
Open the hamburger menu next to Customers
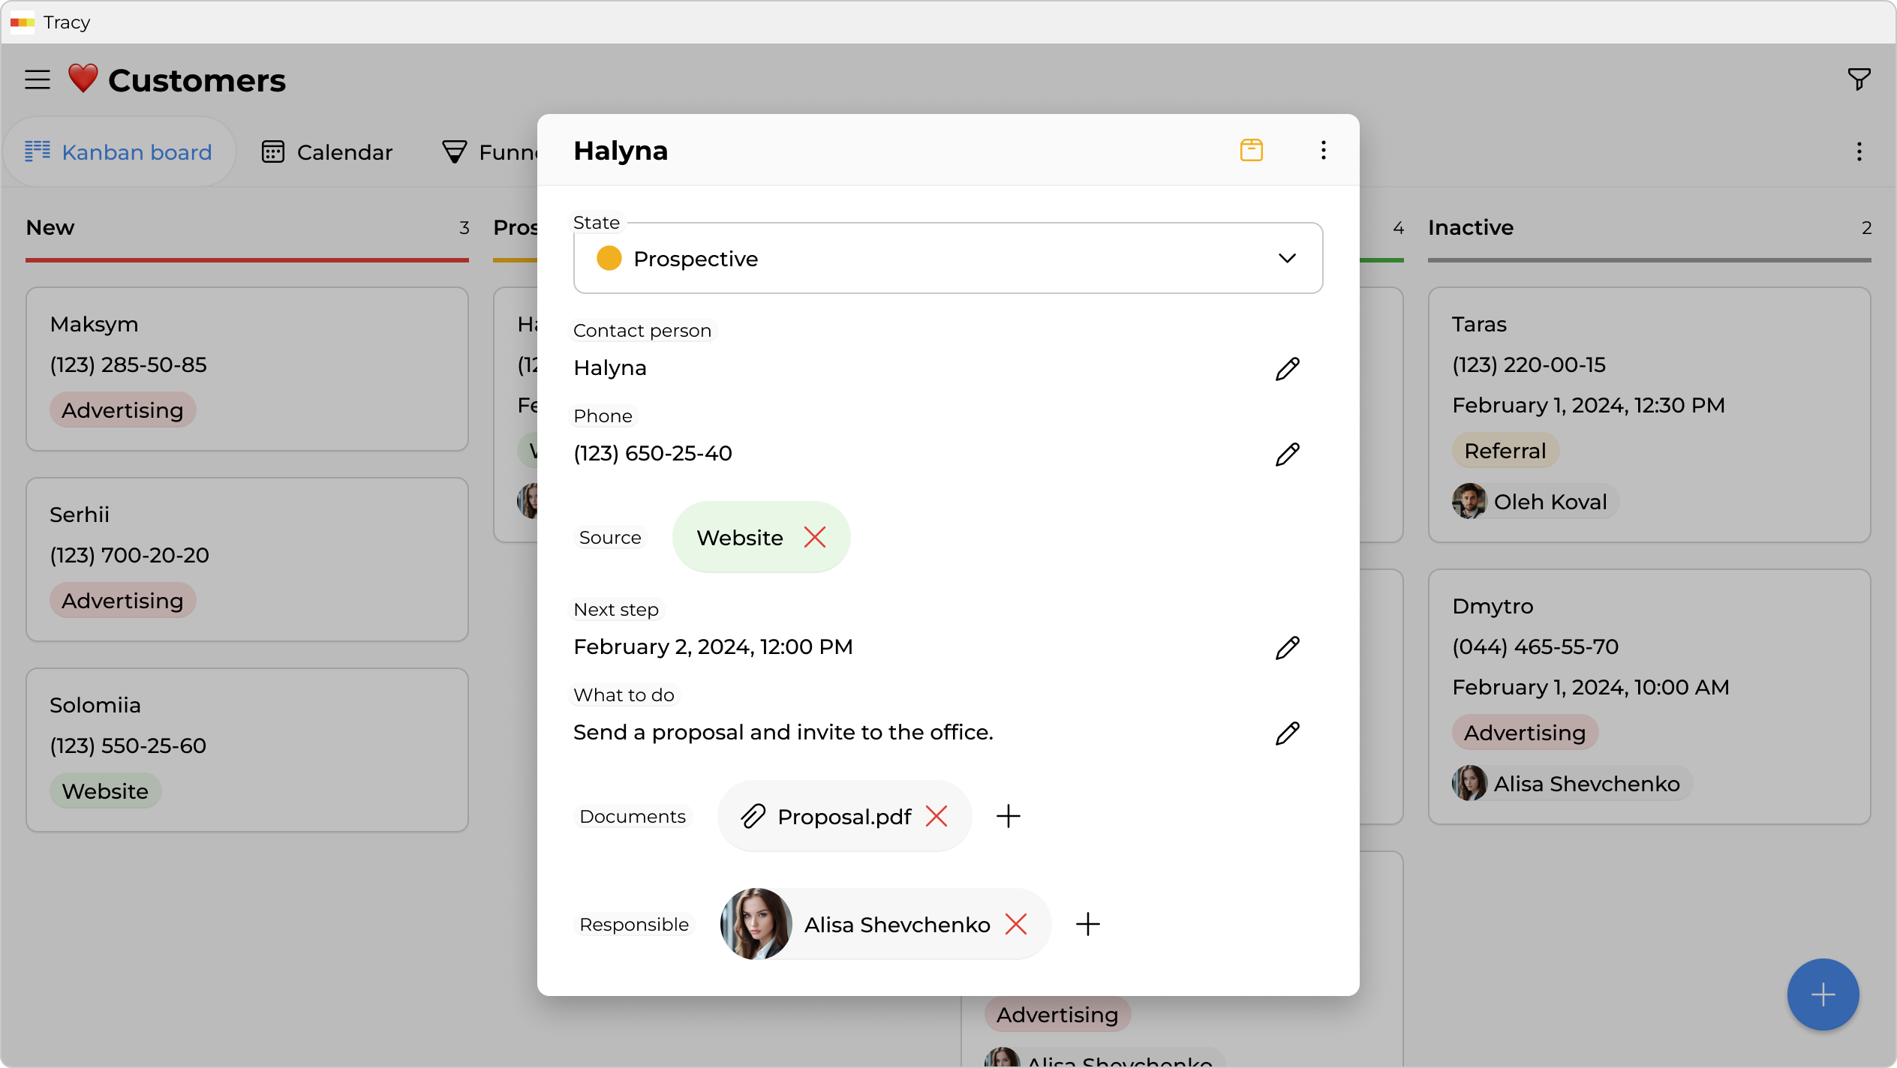coord(37,79)
